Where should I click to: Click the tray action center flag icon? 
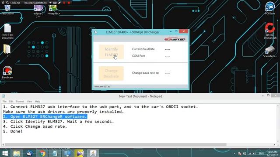tap(240, 154)
